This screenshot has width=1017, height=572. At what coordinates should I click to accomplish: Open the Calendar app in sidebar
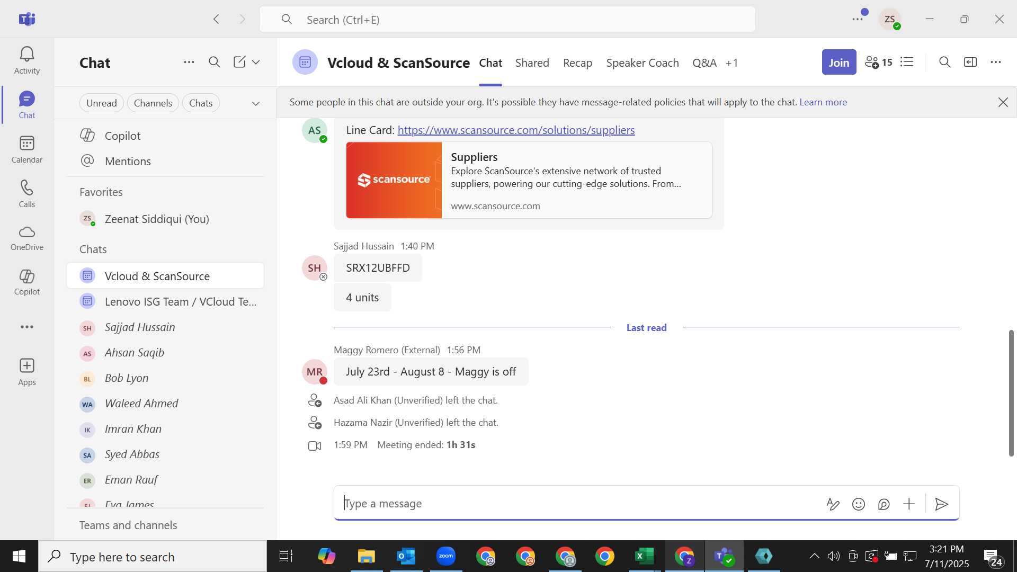click(x=27, y=150)
